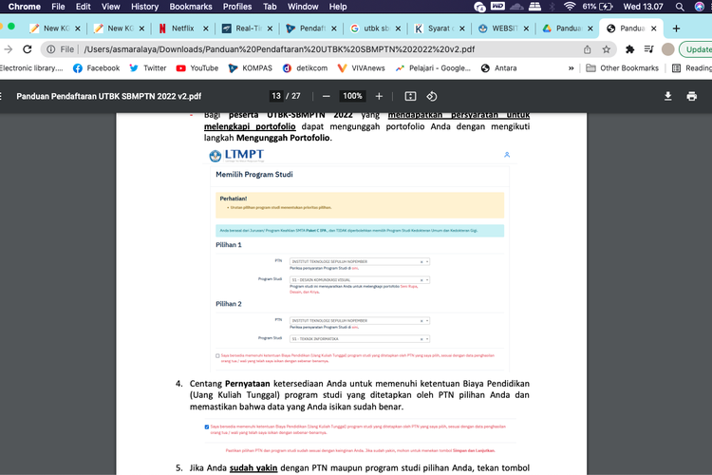Image resolution: width=712 pixels, height=475 pixels.
Task: Uncheck the checked statement box under step 4
Action: (x=208, y=427)
